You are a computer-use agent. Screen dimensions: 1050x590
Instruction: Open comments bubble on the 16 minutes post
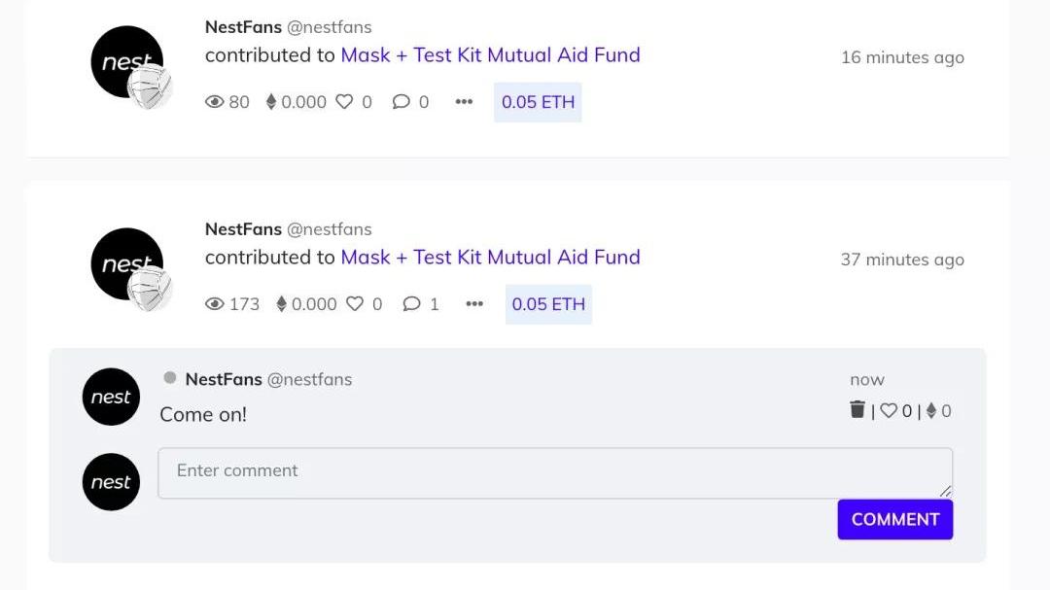[402, 102]
